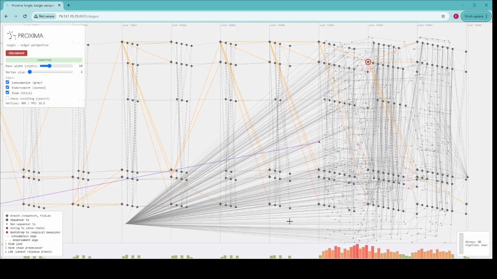Enable Pause scrolling checkbox

point(7,98)
